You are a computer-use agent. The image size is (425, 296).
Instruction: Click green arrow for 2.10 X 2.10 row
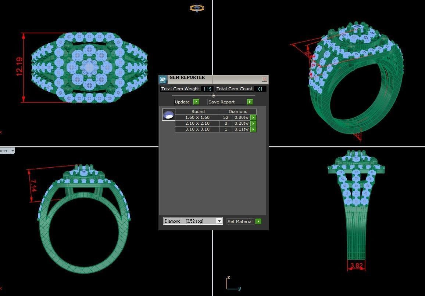pyautogui.click(x=253, y=124)
